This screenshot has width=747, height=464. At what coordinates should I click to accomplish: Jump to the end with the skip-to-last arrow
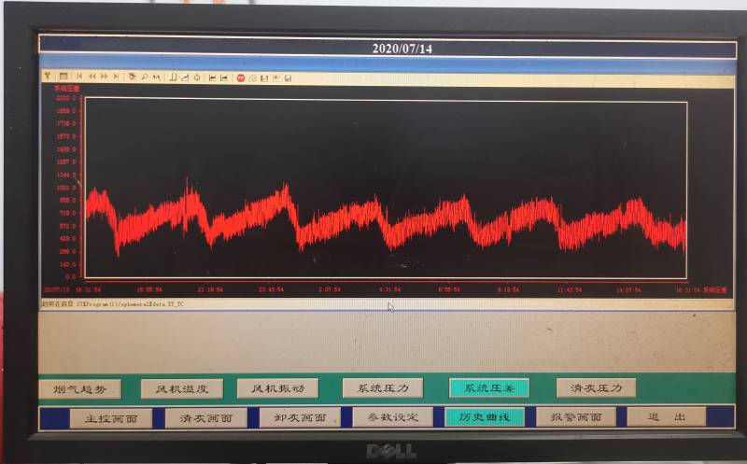[x=115, y=77]
